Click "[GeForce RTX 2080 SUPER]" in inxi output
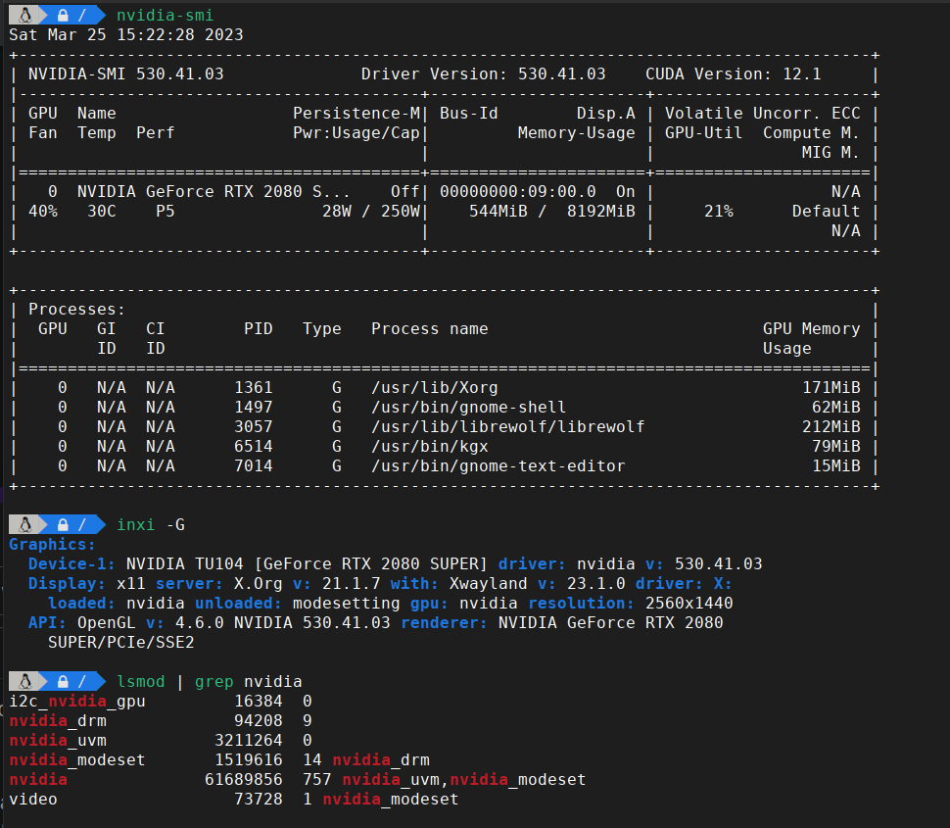Image resolution: width=950 pixels, height=828 pixels. coord(371,563)
